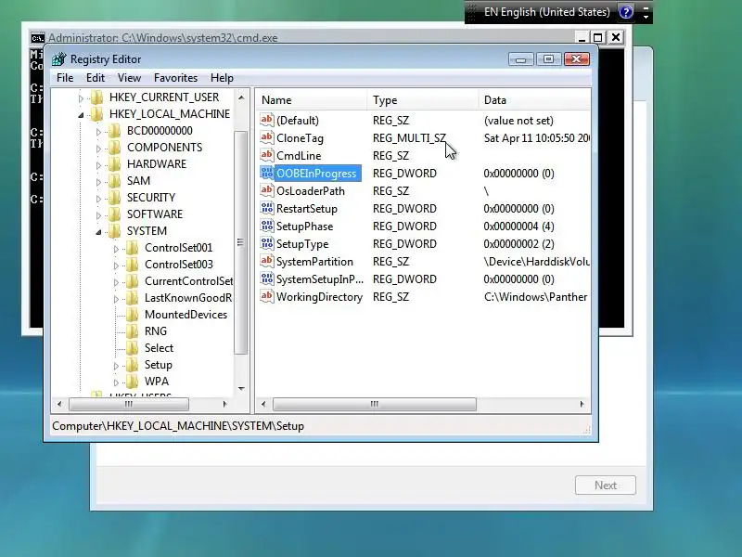
Task: Click the C:\Windows\Panther data value
Action: point(535,296)
